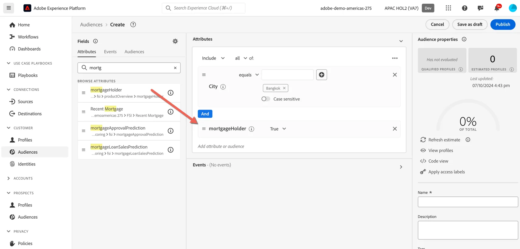This screenshot has height=249, width=520.
Task: View notifications bell
Action: [497, 8]
